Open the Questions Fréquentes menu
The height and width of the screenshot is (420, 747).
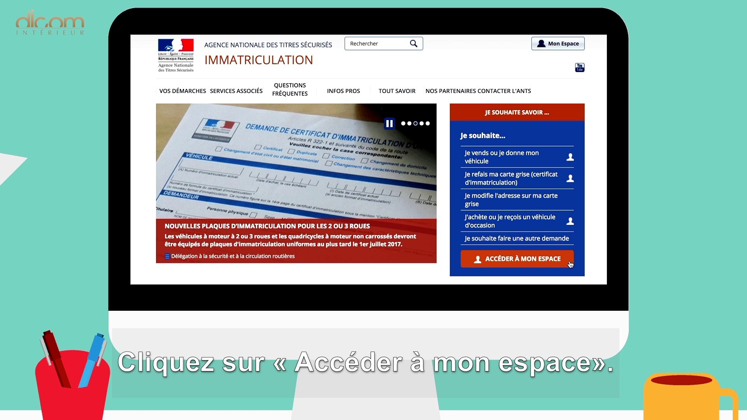point(290,89)
